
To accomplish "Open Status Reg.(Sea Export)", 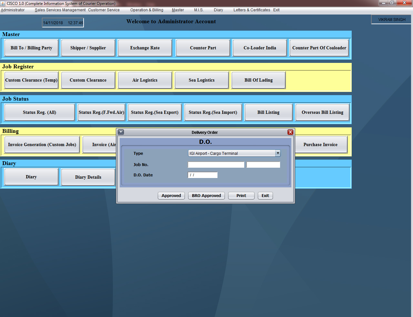I will (155, 112).
